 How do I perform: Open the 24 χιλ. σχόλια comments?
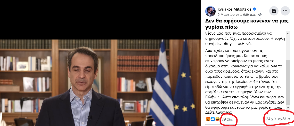(x=278, y=119)
